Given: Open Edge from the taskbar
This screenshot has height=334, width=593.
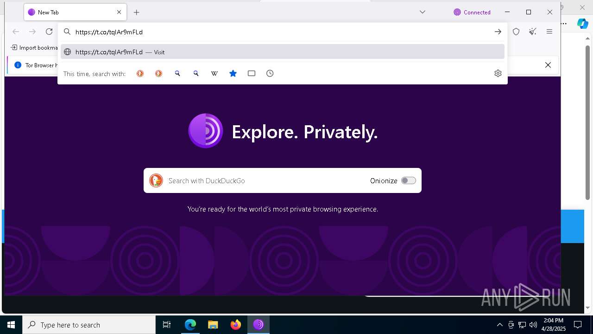Looking at the screenshot, I should pyautogui.click(x=190, y=325).
